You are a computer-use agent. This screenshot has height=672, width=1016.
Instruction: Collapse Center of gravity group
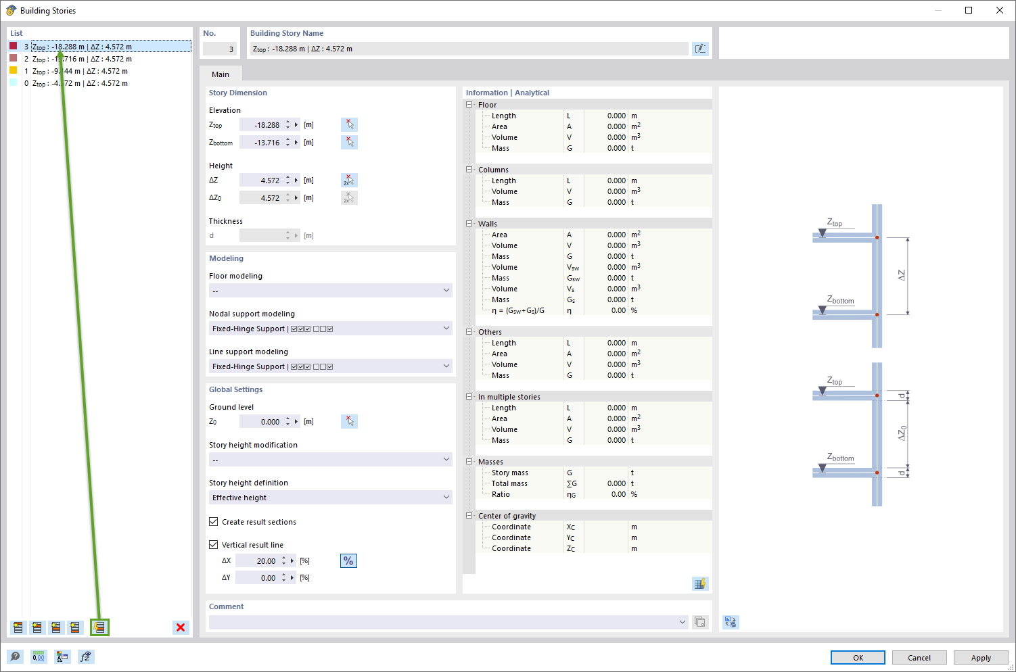click(469, 516)
